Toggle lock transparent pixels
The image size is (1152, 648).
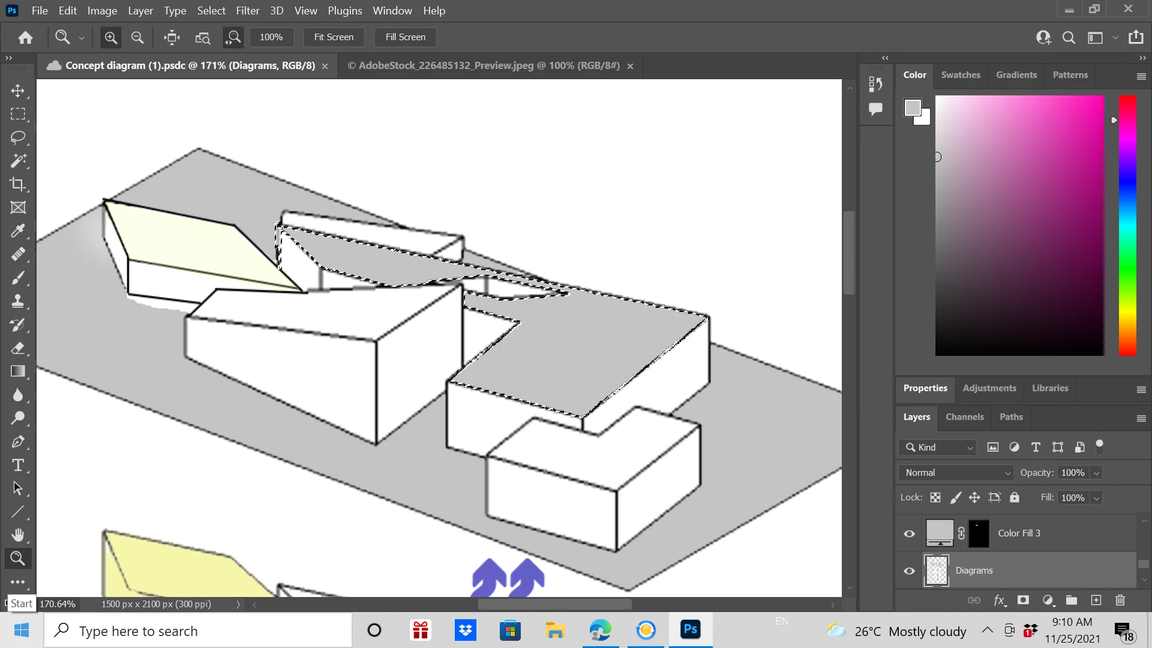coord(935,497)
